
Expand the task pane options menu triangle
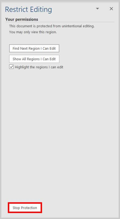pyautogui.click(x=97, y=9)
